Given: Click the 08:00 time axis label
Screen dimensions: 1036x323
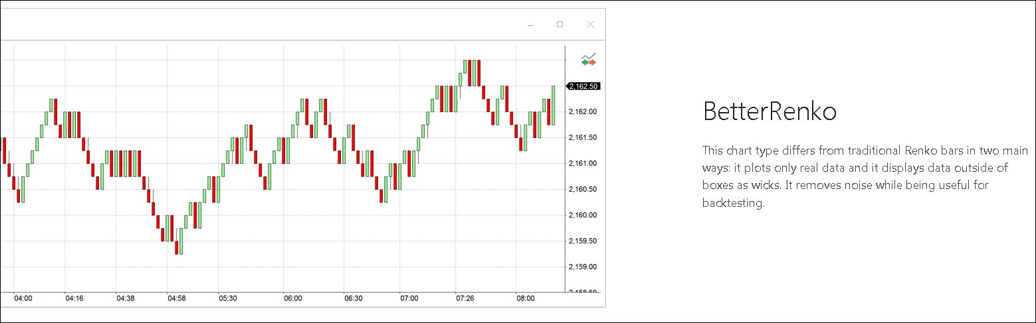Looking at the screenshot, I should [x=526, y=298].
